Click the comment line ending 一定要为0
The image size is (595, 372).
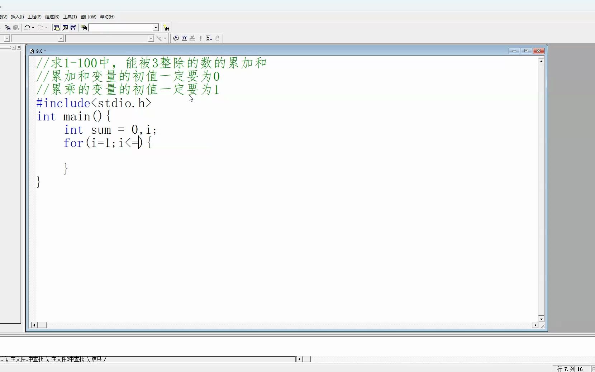click(128, 76)
